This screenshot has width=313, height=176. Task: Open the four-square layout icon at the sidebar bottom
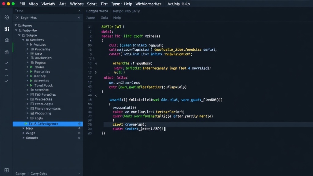point(7,170)
